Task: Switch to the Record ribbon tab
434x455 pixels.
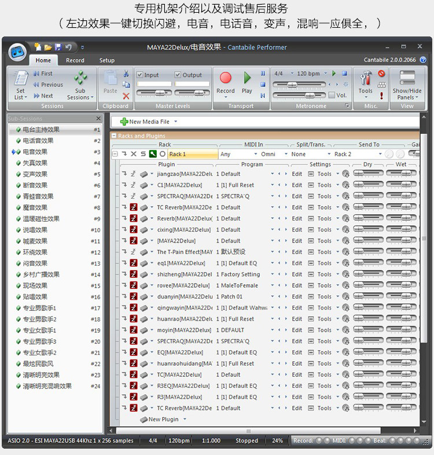Action: (x=75, y=60)
